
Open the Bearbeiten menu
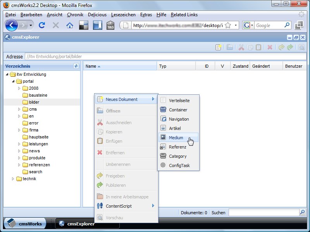pyautogui.click(x=31, y=15)
